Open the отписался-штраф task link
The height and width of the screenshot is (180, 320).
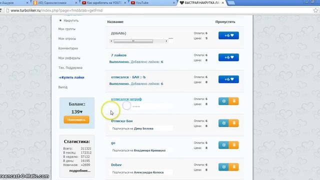coord(126,99)
